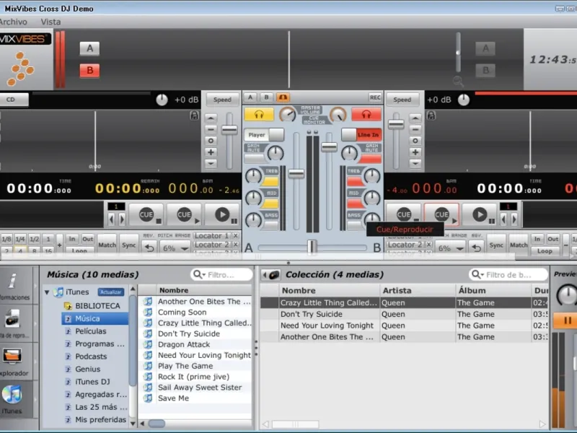Open the playlist sidebar icon with the turntable
Screen dimensions: 577x433
pos(12,319)
